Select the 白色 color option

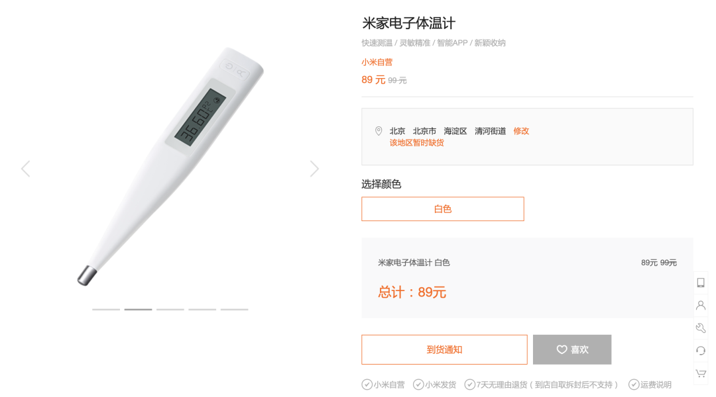coord(442,208)
